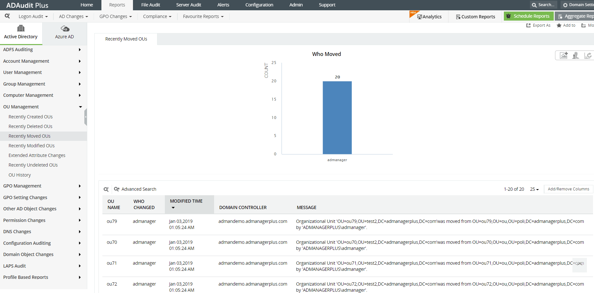Click the Schedule Reports alarm clock button
The height and width of the screenshot is (293, 594).
[x=529, y=16]
